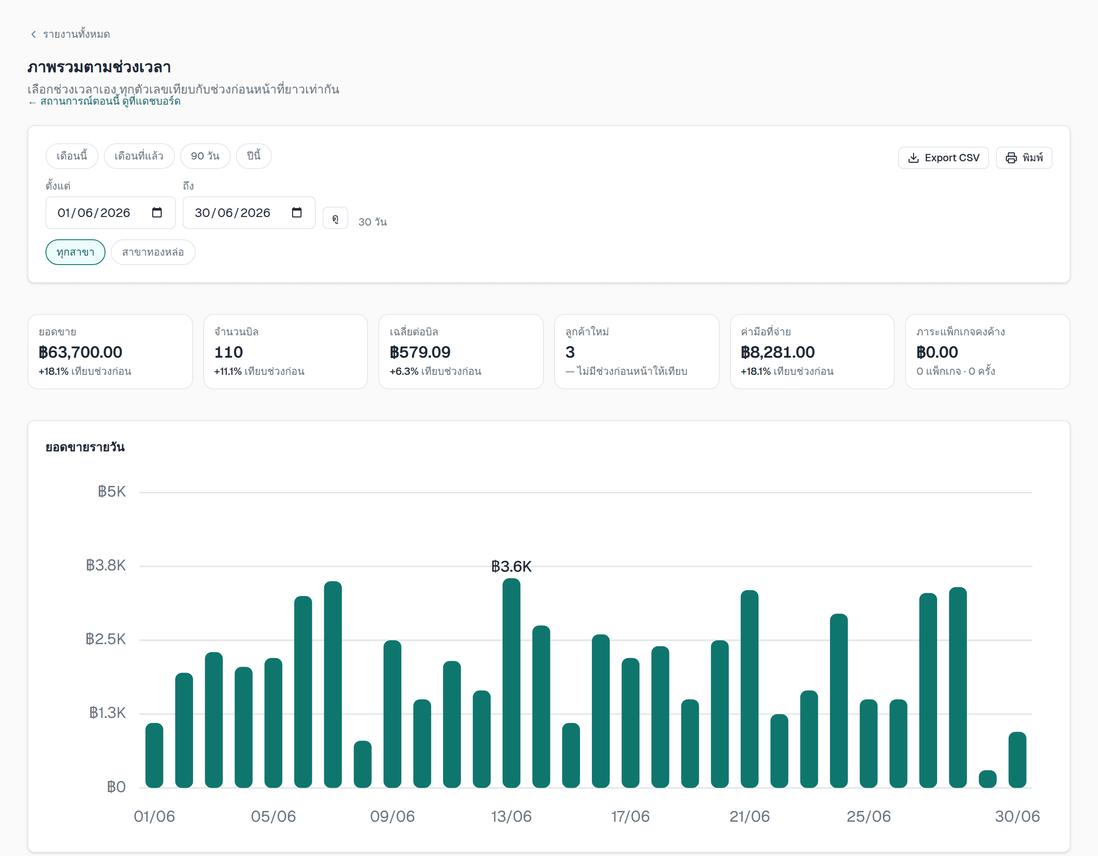Click the bar labeled ฿3.6K on 13/06

pyautogui.click(x=511, y=683)
